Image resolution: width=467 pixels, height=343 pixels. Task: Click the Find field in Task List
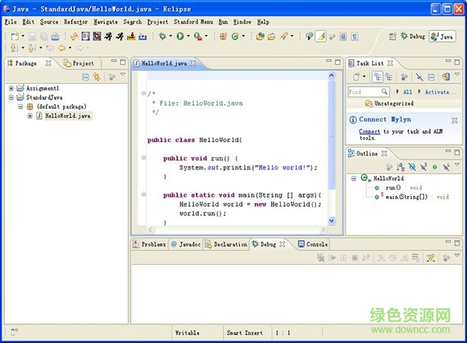pyautogui.click(x=364, y=92)
